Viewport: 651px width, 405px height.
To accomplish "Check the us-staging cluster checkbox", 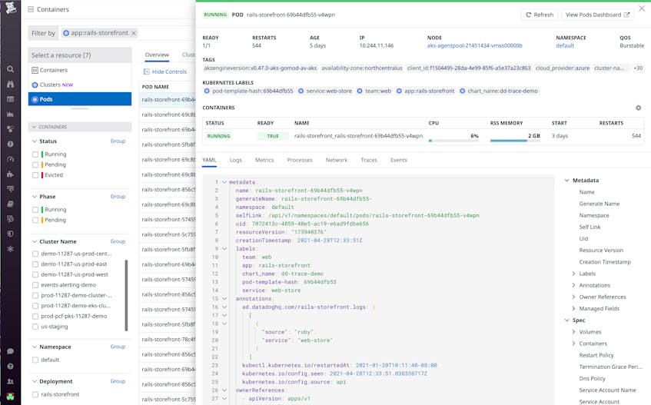I will tap(35, 327).
